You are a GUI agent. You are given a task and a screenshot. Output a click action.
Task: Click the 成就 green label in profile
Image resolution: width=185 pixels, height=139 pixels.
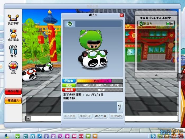(x=69, y=85)
